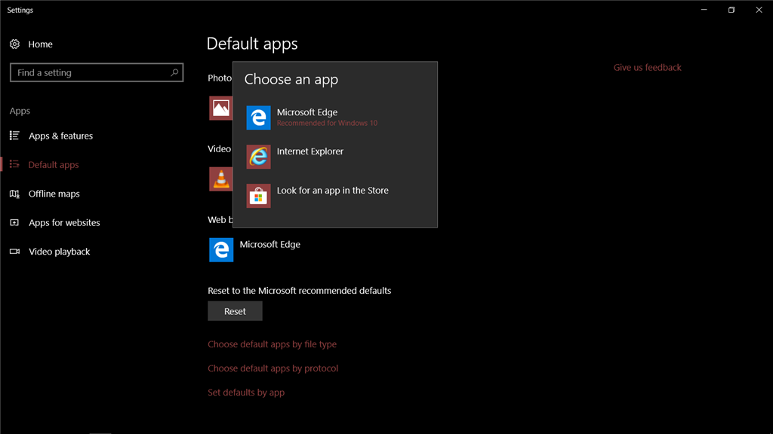Click the Edge icon in Choose an app

258,118
